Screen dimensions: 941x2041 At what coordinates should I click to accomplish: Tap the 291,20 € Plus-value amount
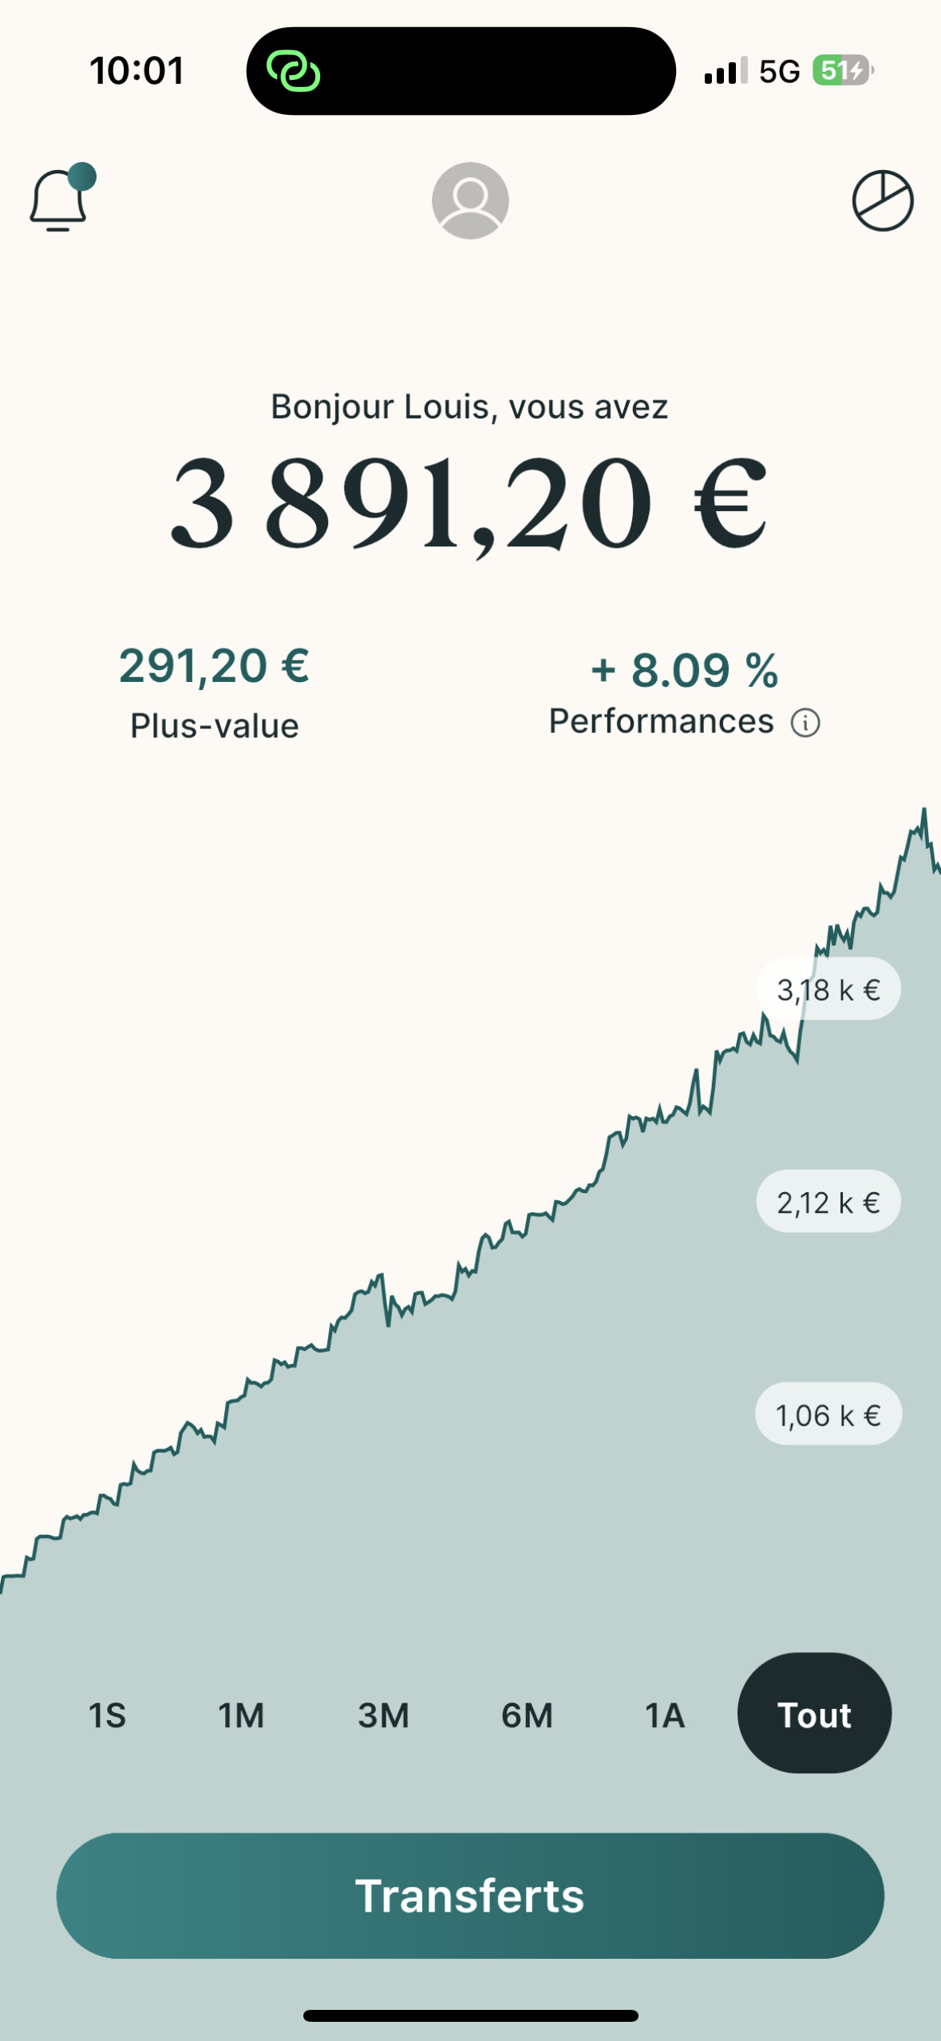point(214,666)
